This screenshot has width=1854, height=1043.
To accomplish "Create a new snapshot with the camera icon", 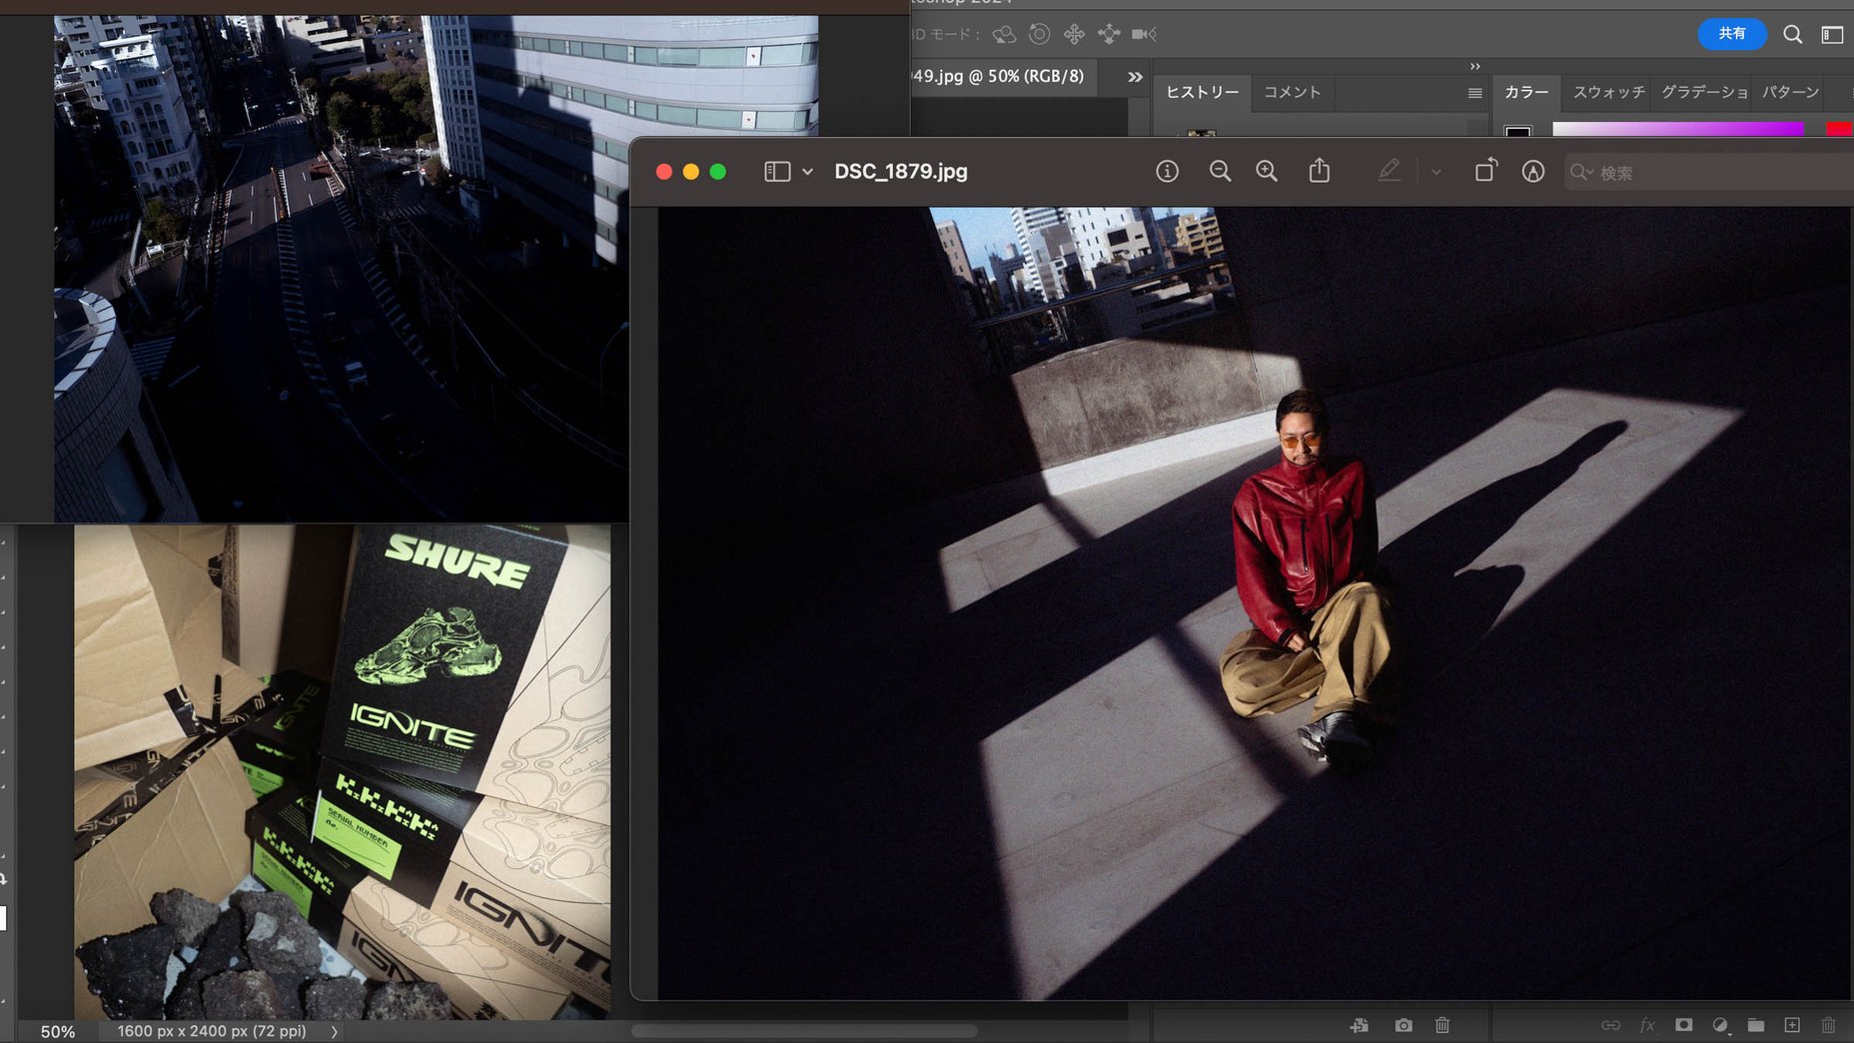I will click(1403, 1025).
